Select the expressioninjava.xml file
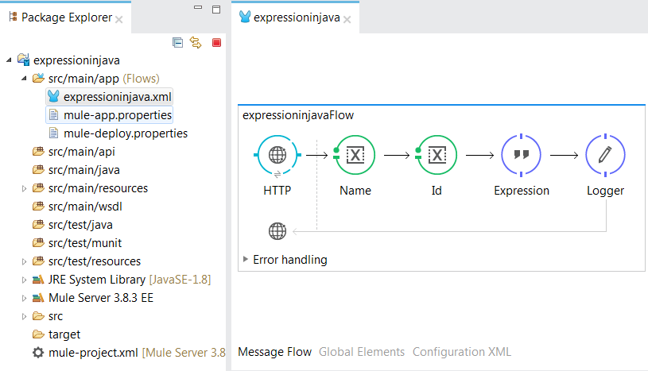Image resolution: width=648 pixels, height=371 pixels. [117, 97]
